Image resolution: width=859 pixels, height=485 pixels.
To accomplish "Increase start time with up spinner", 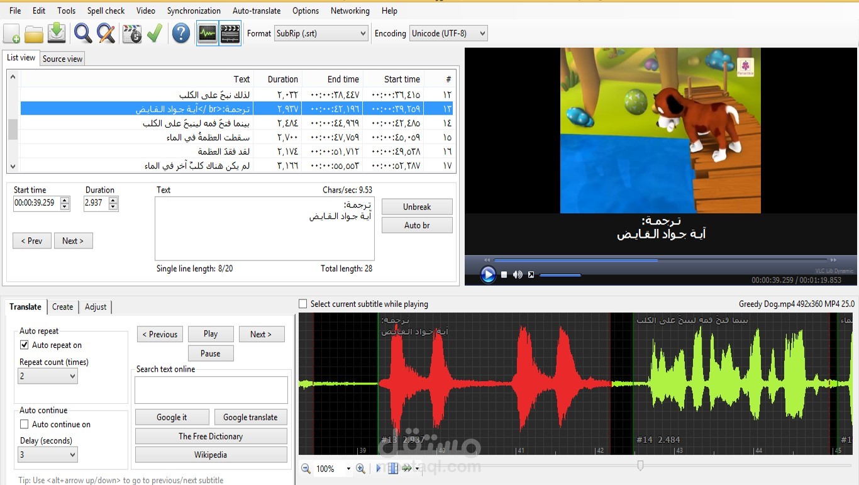I will click(65, 200).
